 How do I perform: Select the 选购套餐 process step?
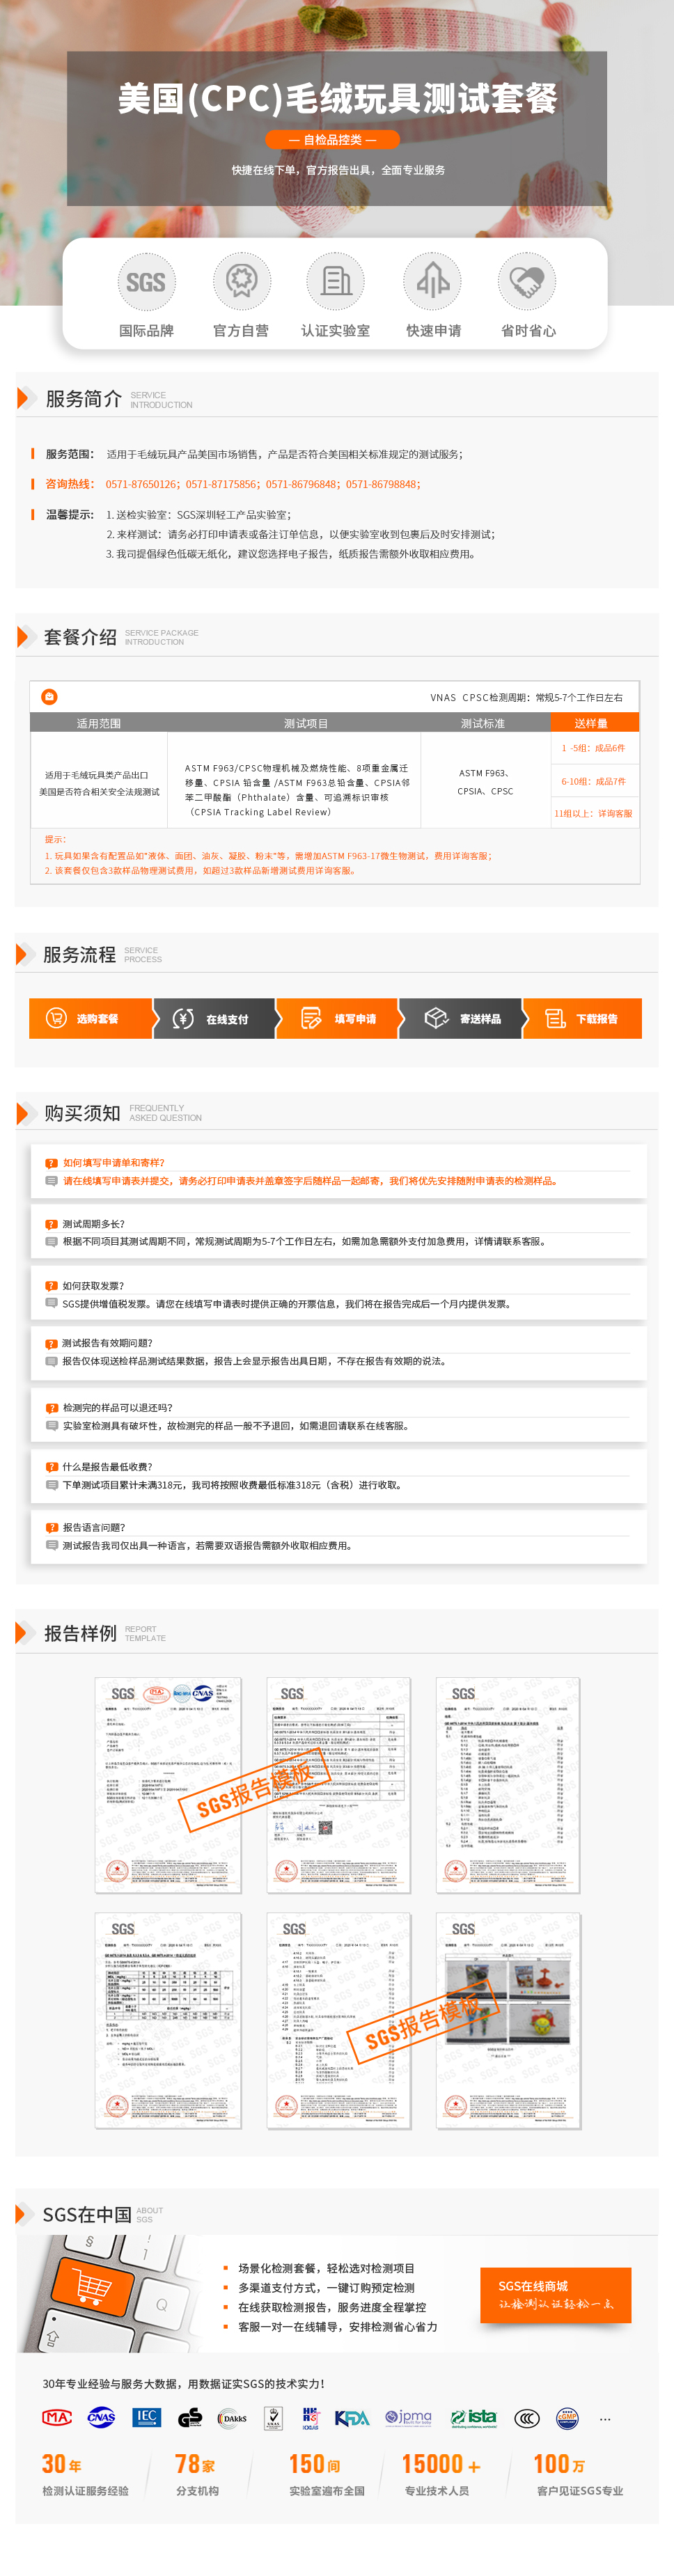click(x=91, y=1018)
